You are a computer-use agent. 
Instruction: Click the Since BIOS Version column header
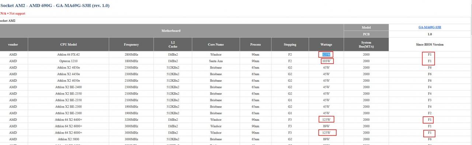click(x=430, y=45)
